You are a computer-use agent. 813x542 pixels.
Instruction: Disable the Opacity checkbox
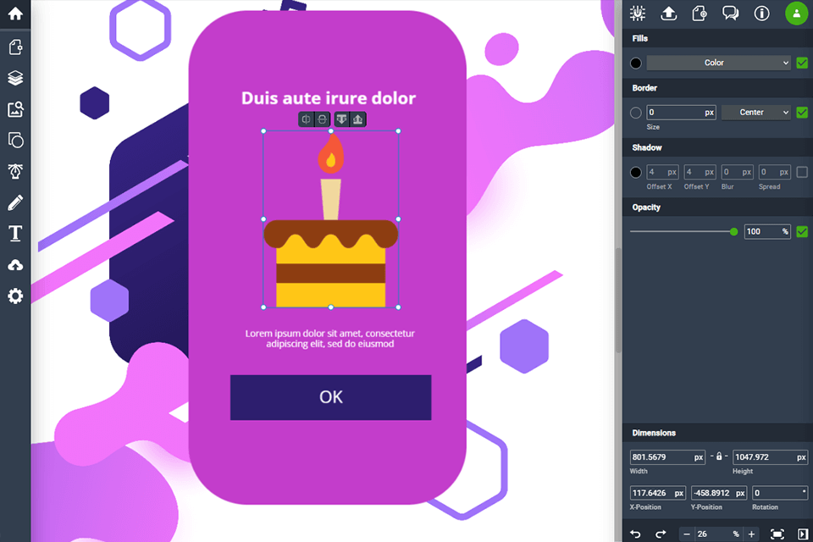[x=802, y=231]
